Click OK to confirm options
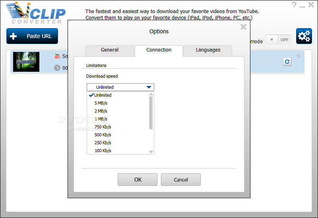This screenshot has height=218, width=318. 138,180
